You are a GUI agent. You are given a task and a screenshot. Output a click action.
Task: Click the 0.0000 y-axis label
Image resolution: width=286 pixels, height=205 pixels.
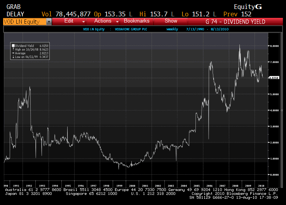tap(274, 175)
